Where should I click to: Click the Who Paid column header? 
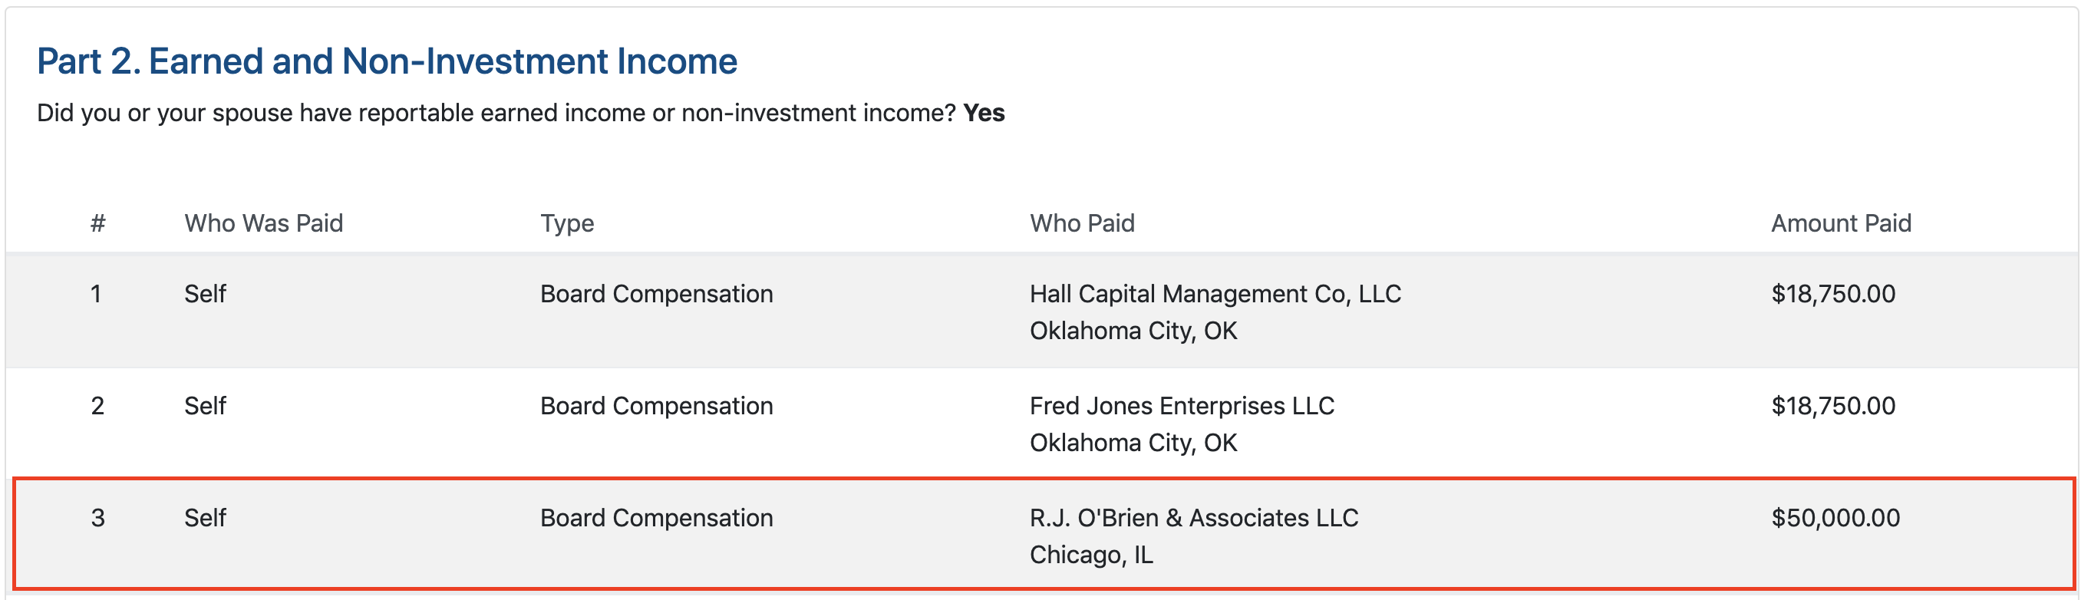point(1082,223)
